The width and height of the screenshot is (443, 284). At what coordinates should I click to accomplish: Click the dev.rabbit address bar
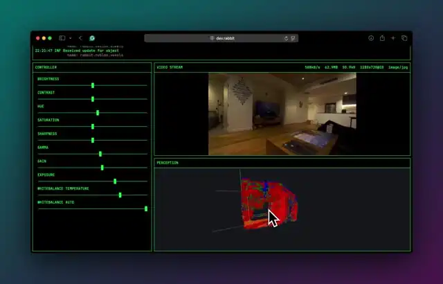coord(221,38)
